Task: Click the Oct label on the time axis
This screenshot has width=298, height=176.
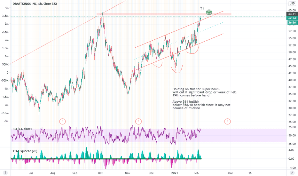Action: coord(100,173)
